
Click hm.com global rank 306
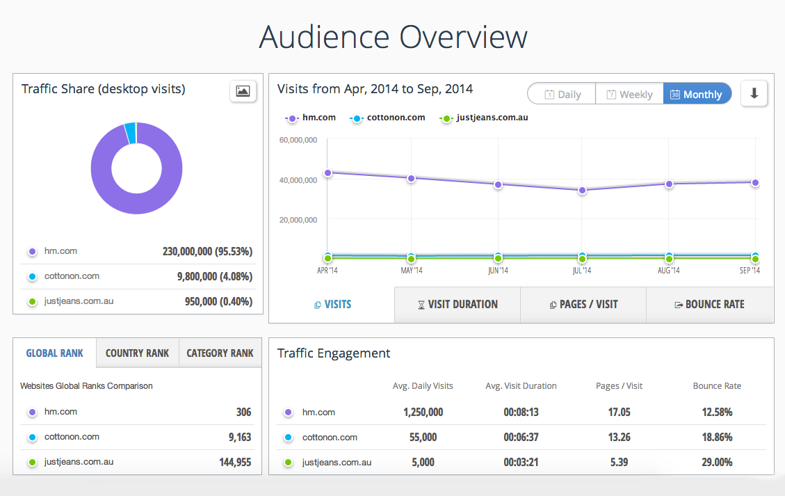pyautogui.click(x=243, y=412)
